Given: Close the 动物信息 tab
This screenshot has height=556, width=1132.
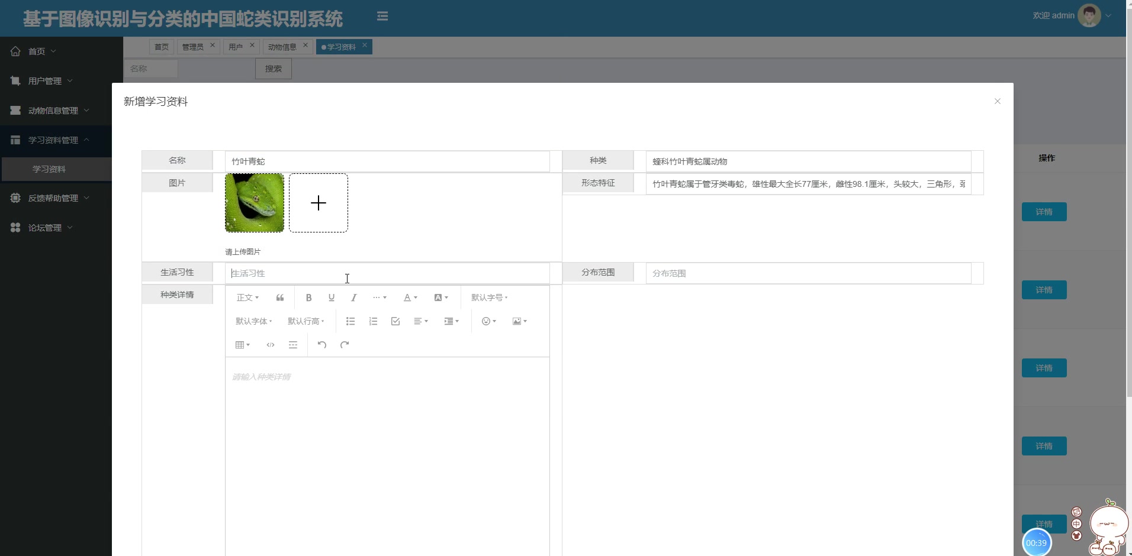Looking at the screenshot, I should point(305,45).
